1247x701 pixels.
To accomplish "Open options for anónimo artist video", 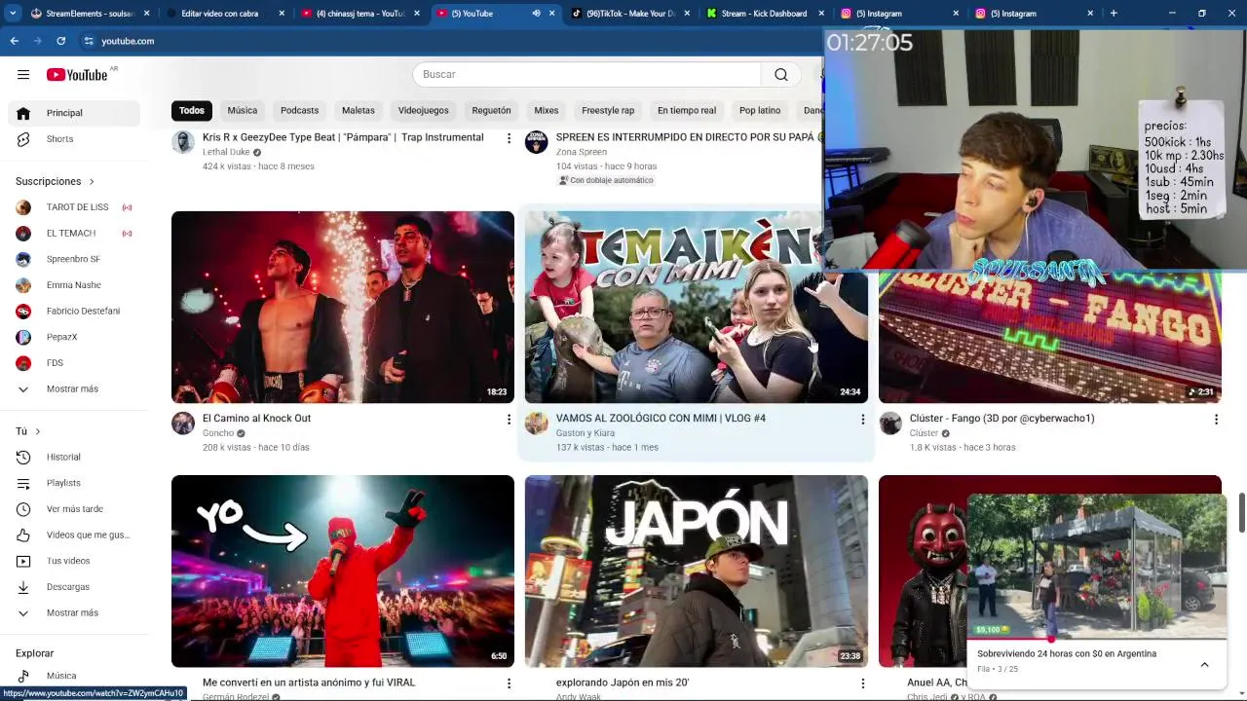I will (509, 683).
